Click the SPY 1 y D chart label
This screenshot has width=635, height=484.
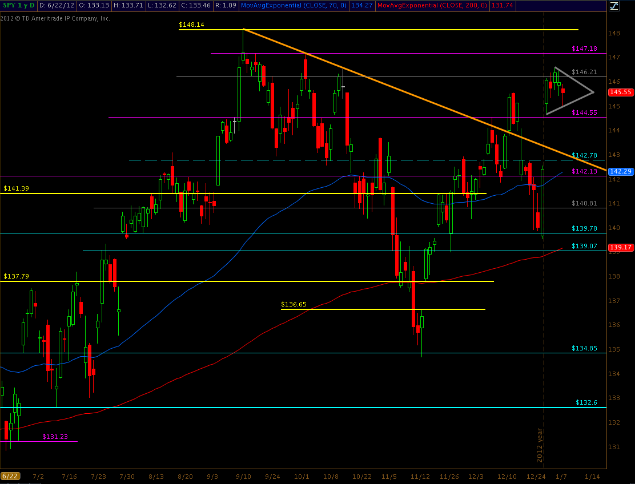[x=19, y=5]
